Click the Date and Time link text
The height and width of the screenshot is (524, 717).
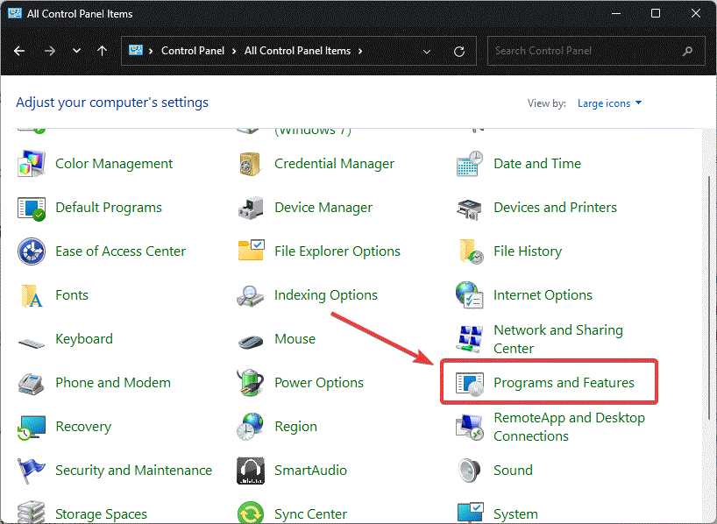(537, 164)
